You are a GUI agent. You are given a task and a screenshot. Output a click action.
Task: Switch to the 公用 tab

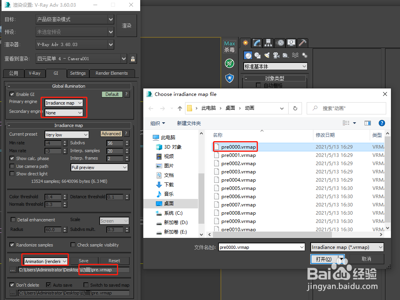(13, 74)
